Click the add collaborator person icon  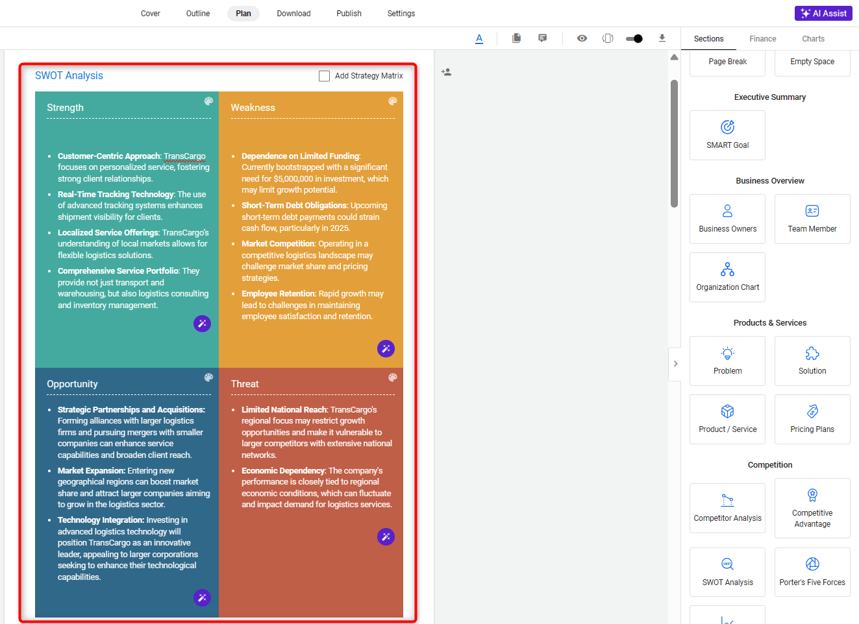click(x=446, y=72)
